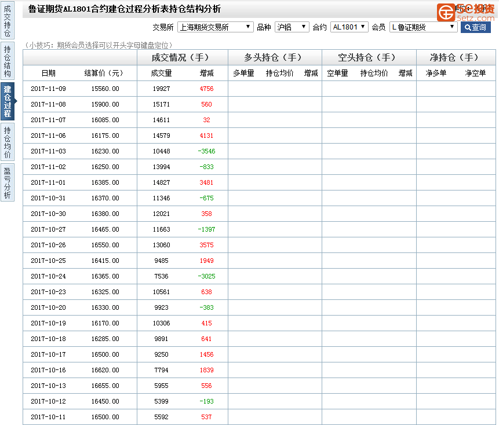Screen dimensions: 499x425
Task: Click the green change value -193
Action: pos(206,401)
